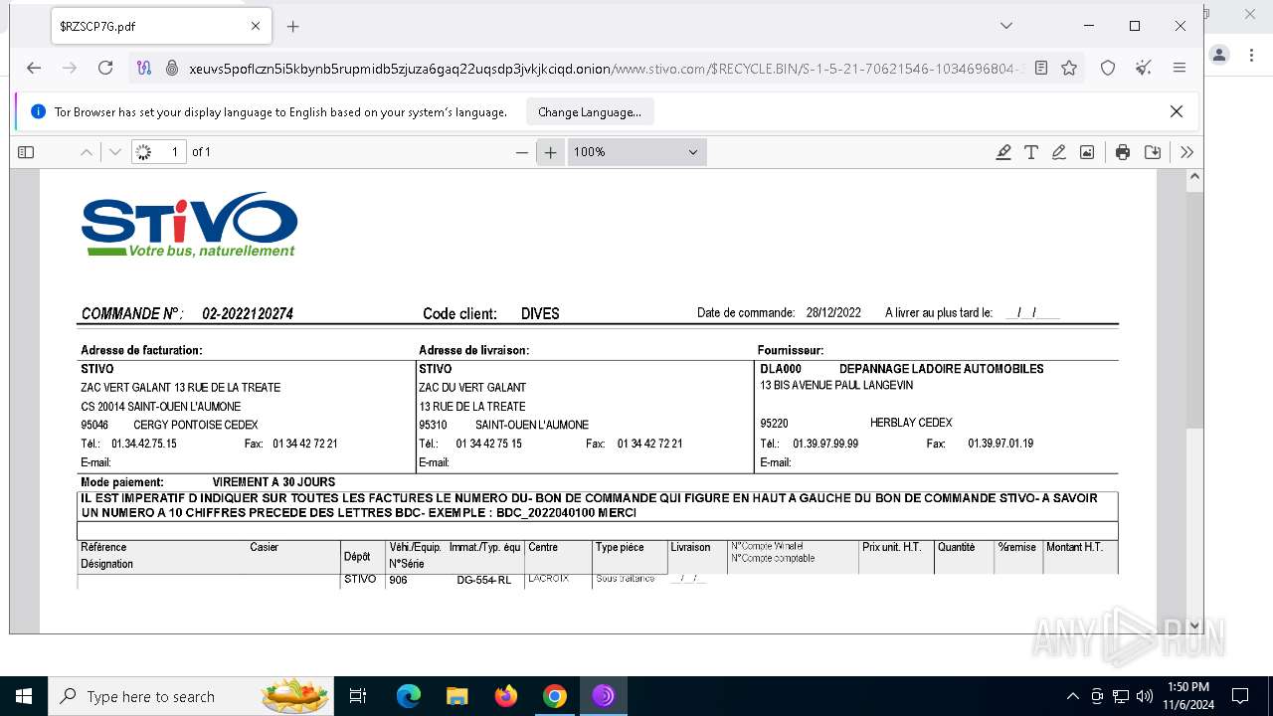Viewport: 1273px width, 716px height.
Task: Click the HERBLAY CEDEX text
Action: pyautogui.click(x=911, y=423)
